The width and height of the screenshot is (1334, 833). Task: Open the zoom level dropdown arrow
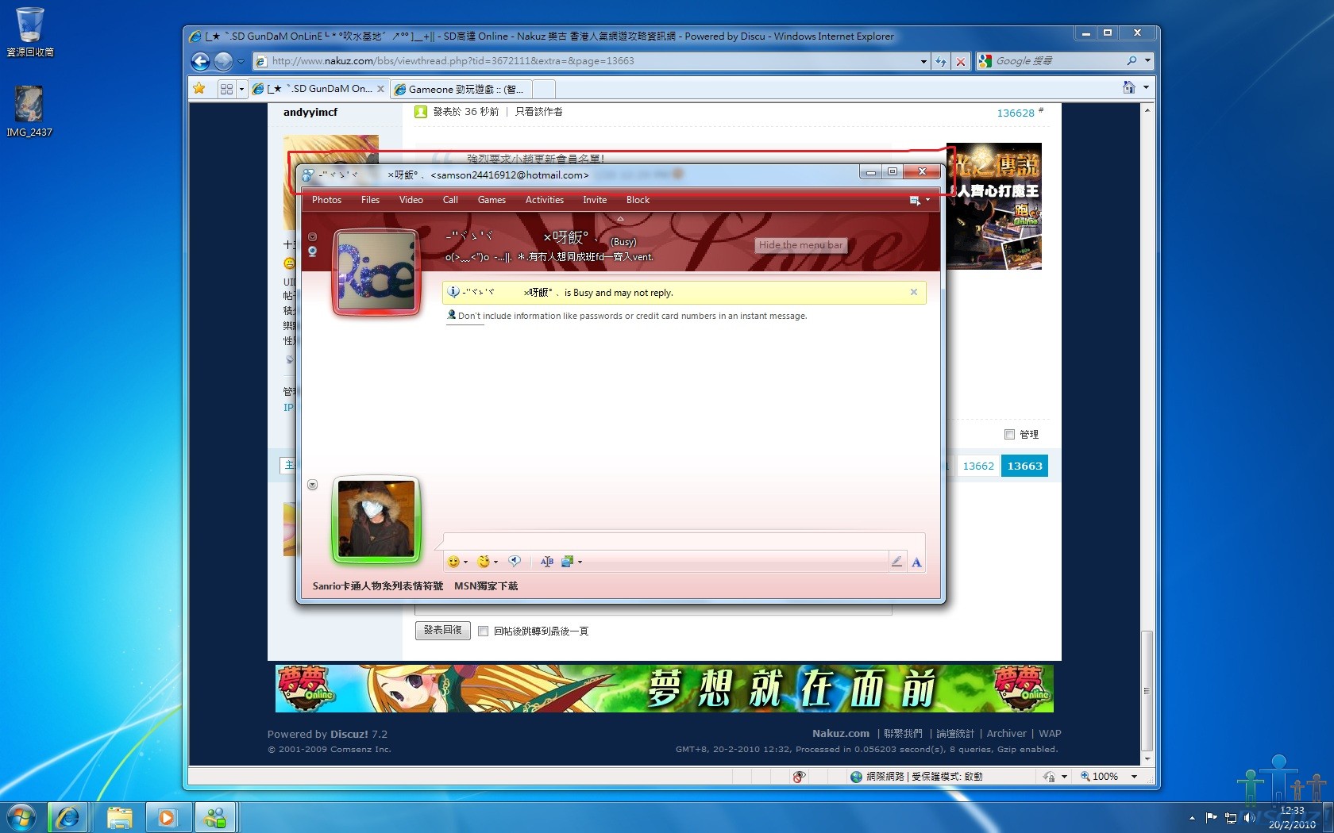1134,777
